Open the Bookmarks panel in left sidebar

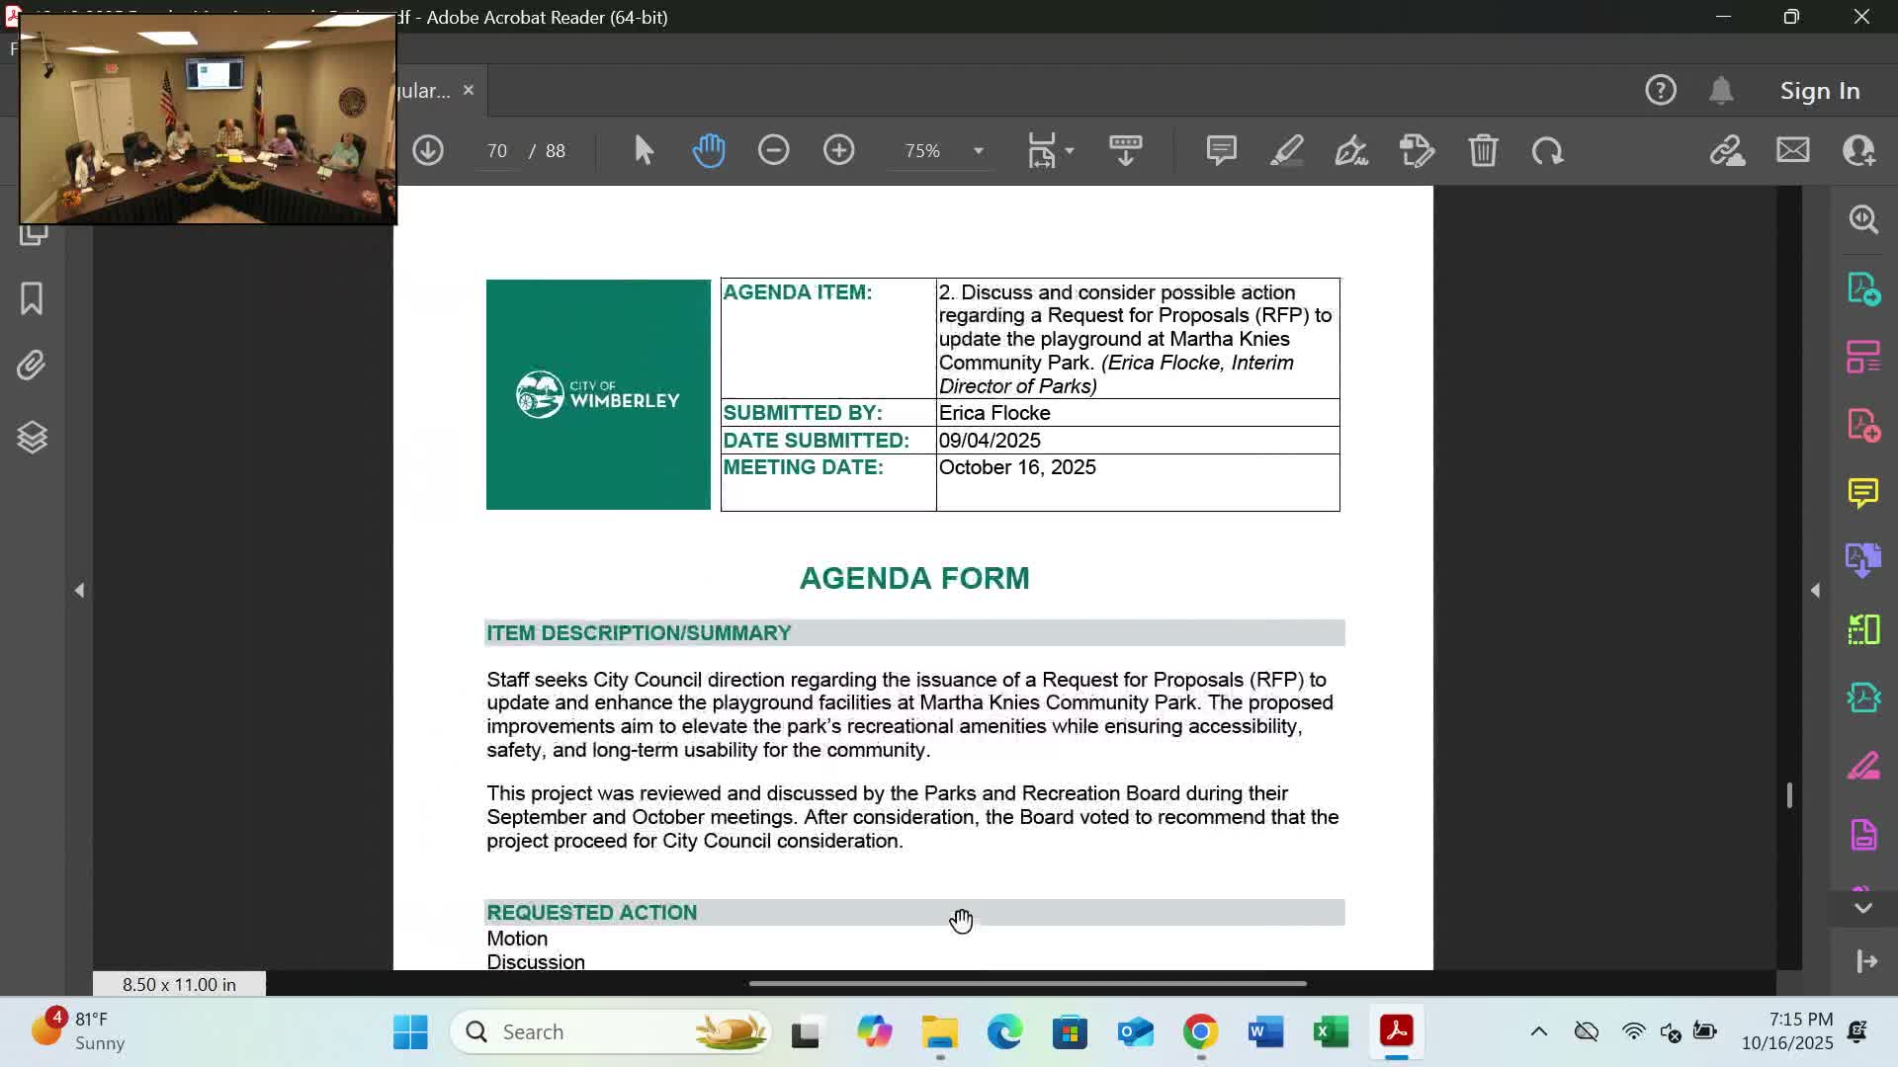point(32,298)
